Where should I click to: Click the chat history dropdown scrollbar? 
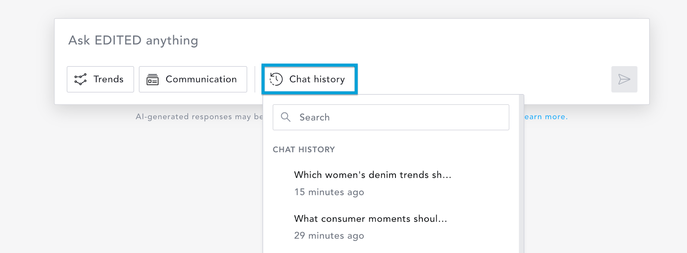point(521,172)
